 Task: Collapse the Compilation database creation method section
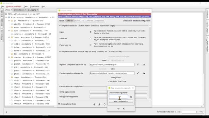(59, 26)
